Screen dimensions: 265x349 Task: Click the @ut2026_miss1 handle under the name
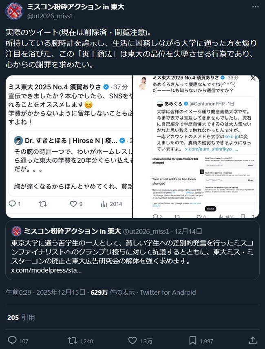point(50,16)
